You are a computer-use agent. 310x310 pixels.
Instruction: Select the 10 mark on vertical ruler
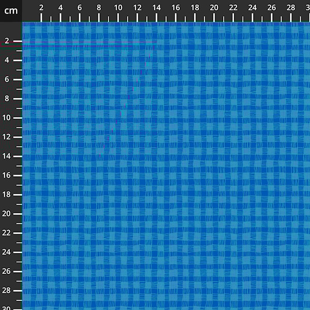[x=7, y=118]
